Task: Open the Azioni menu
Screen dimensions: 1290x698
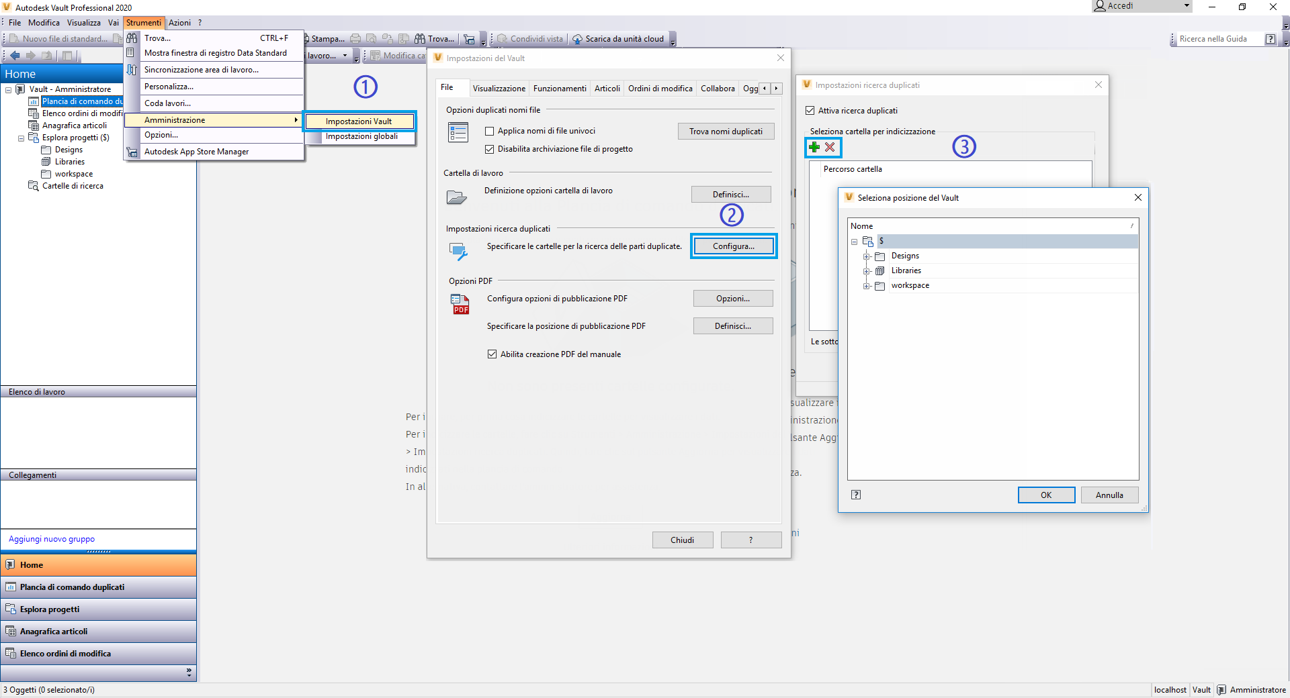Action: 179,23
